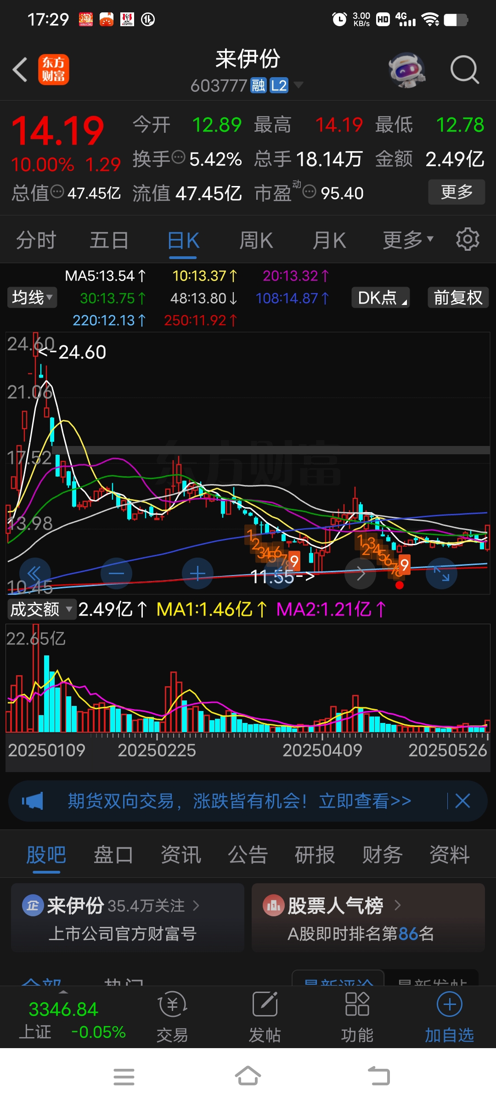Open the 更多 period dropdown
Image resolution: width=496 pixels, height=1106 pixels.
[408, 240]
